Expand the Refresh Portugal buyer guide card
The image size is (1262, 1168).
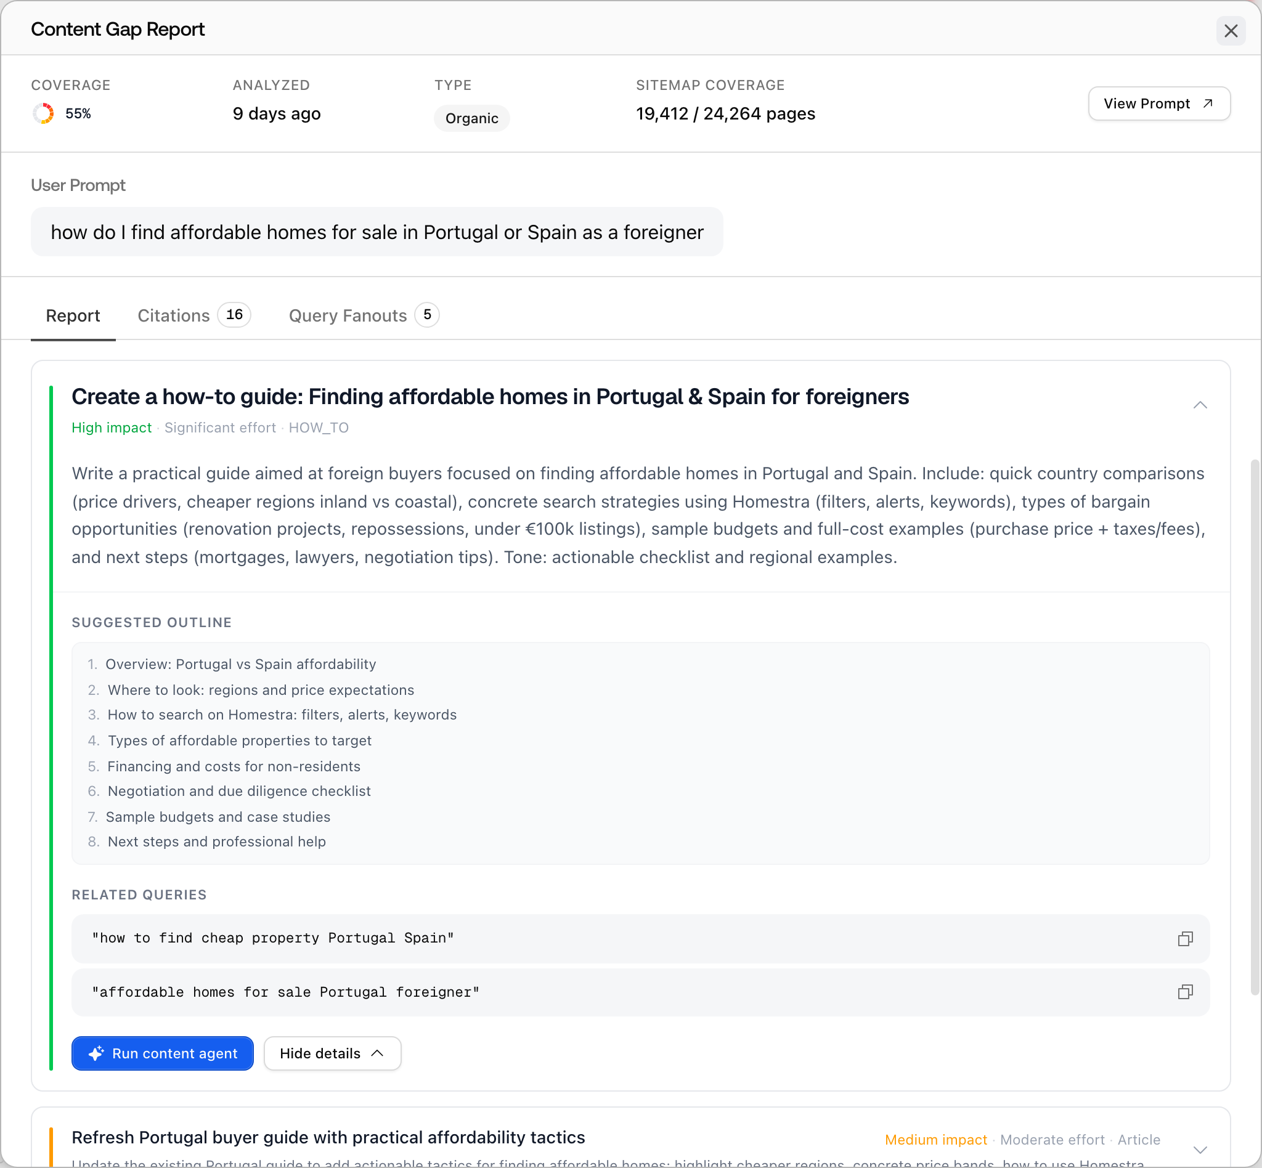coord(1199,1149)
